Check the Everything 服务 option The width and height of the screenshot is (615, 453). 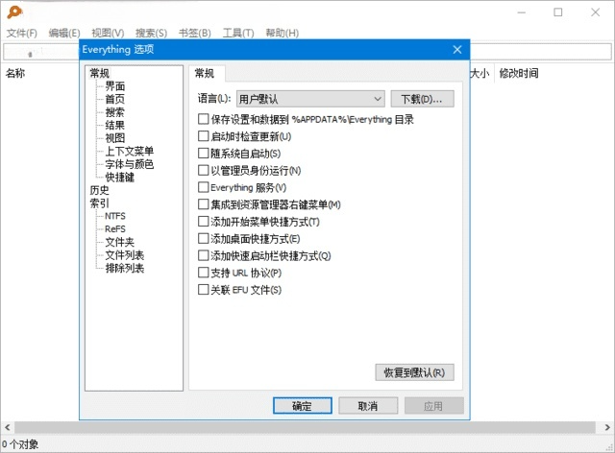coord(203,188)
